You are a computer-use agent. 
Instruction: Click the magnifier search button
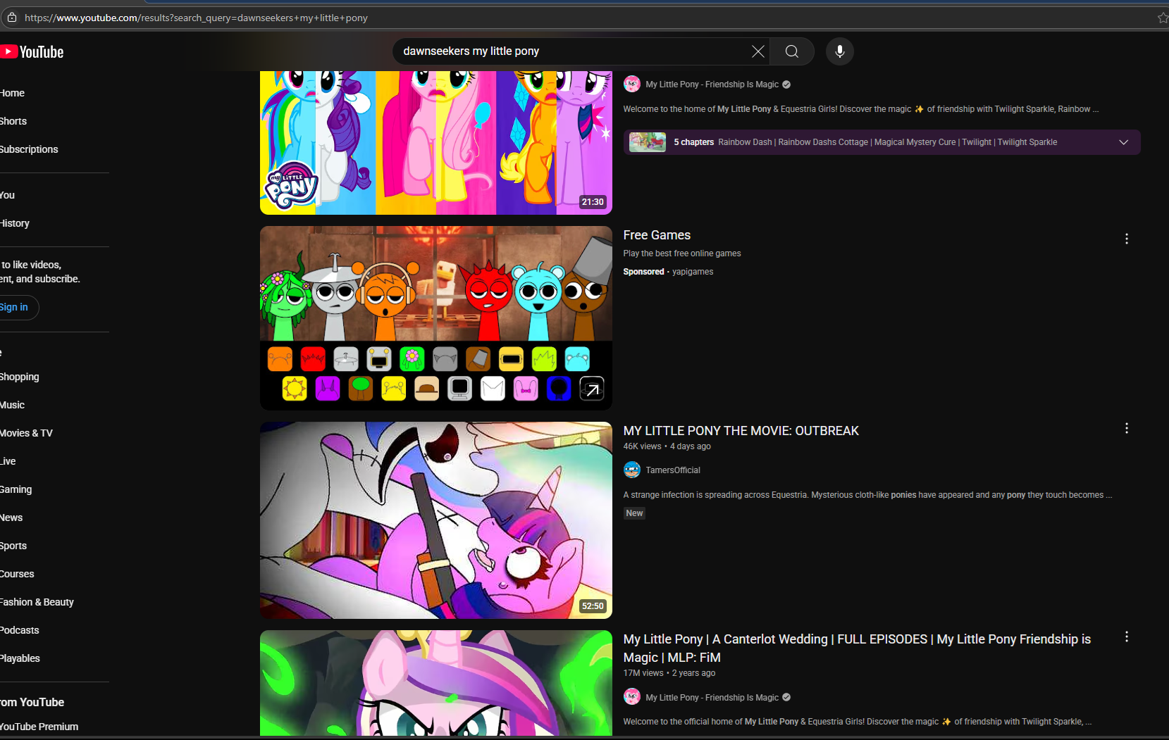point(792,51)
